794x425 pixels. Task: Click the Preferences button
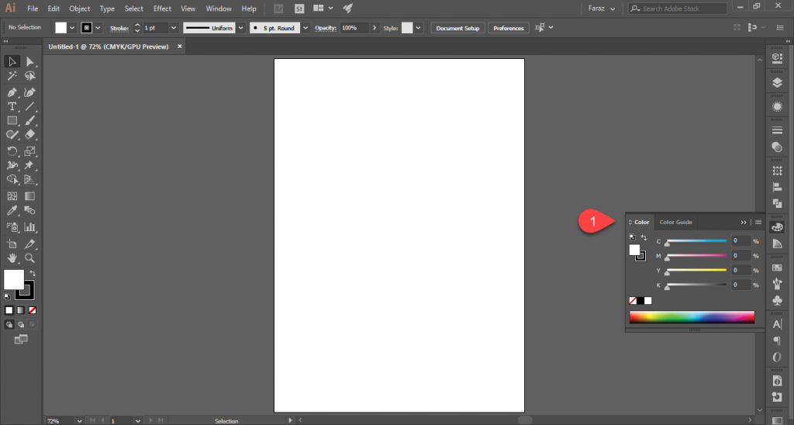point(509,28)
